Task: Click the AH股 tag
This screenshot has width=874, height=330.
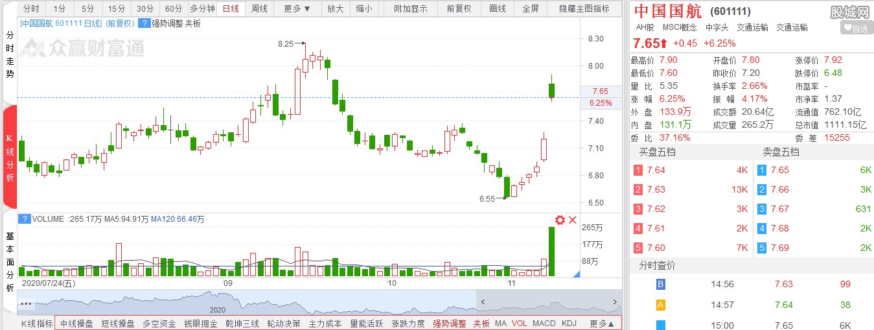Action: [x=645, y=28]
